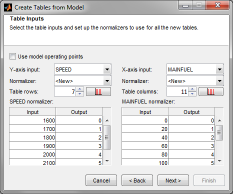Viewport: 233px width, 194px height.
Task: Select the MAINFUEL normalizer Output column header
Action: click(191, 112)
